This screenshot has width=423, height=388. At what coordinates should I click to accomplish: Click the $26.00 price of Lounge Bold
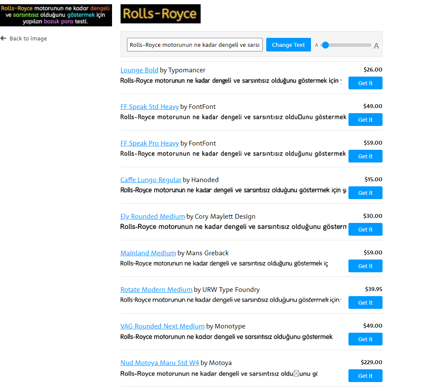373,69
